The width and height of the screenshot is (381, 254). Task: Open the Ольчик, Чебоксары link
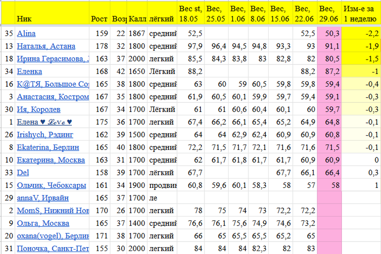(x=51, y=185)
